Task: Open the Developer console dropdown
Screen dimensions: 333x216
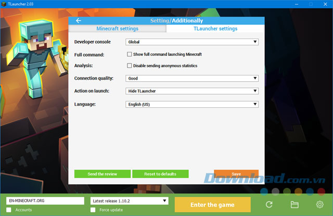Action: (x=192, y=42)
